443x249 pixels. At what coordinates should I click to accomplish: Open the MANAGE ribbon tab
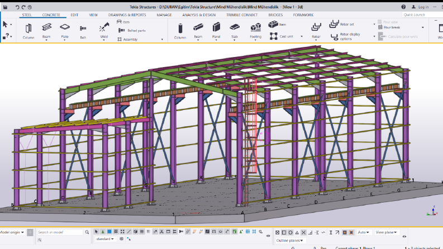(164, 15)
